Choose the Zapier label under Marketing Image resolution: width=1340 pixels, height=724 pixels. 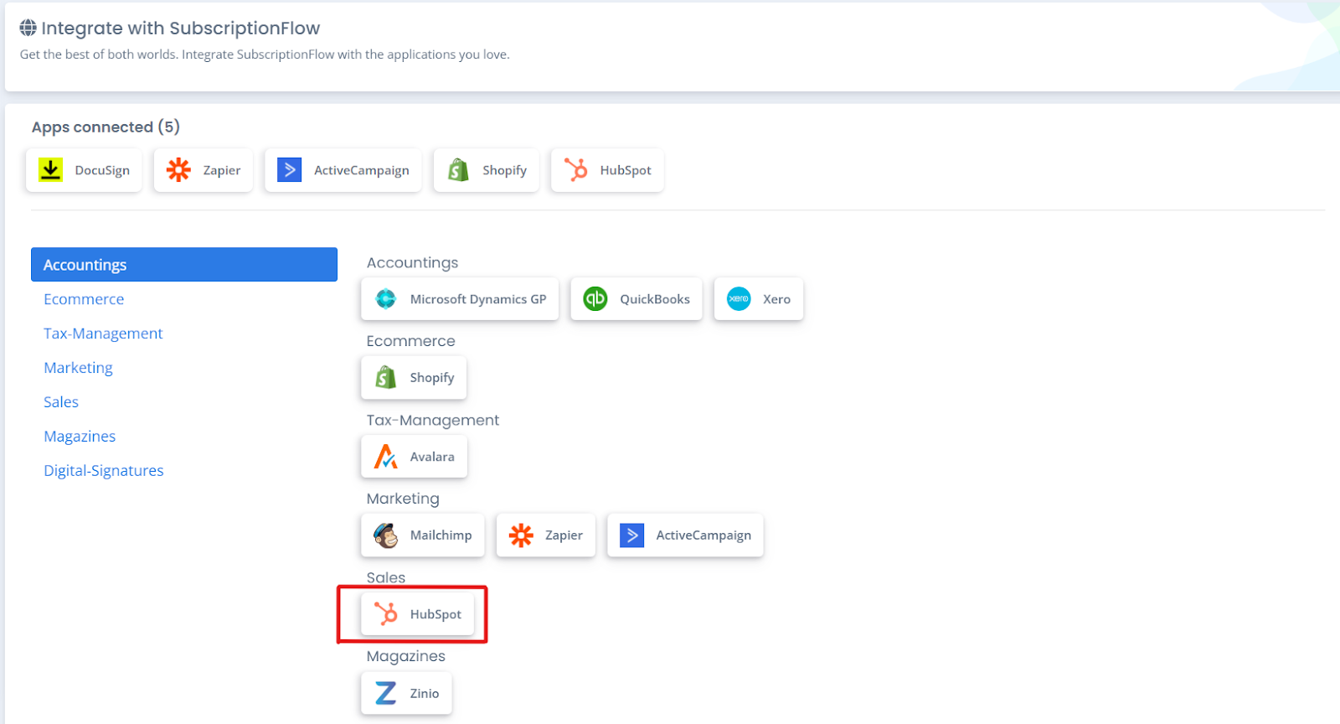564,535
